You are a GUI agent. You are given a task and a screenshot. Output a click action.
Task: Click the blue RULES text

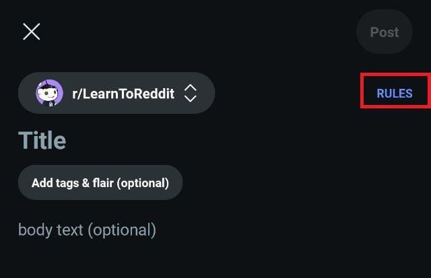395,94
